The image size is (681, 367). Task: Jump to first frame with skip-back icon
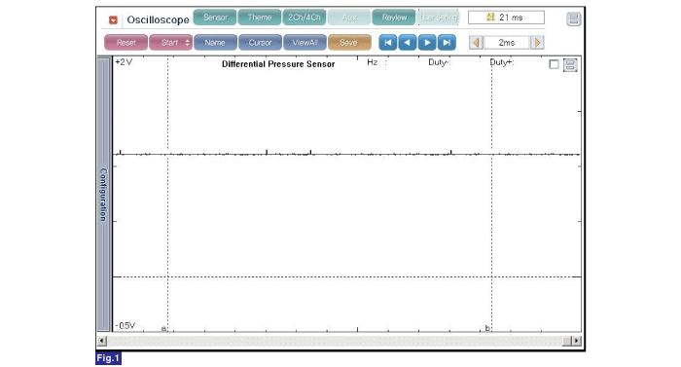387,43
